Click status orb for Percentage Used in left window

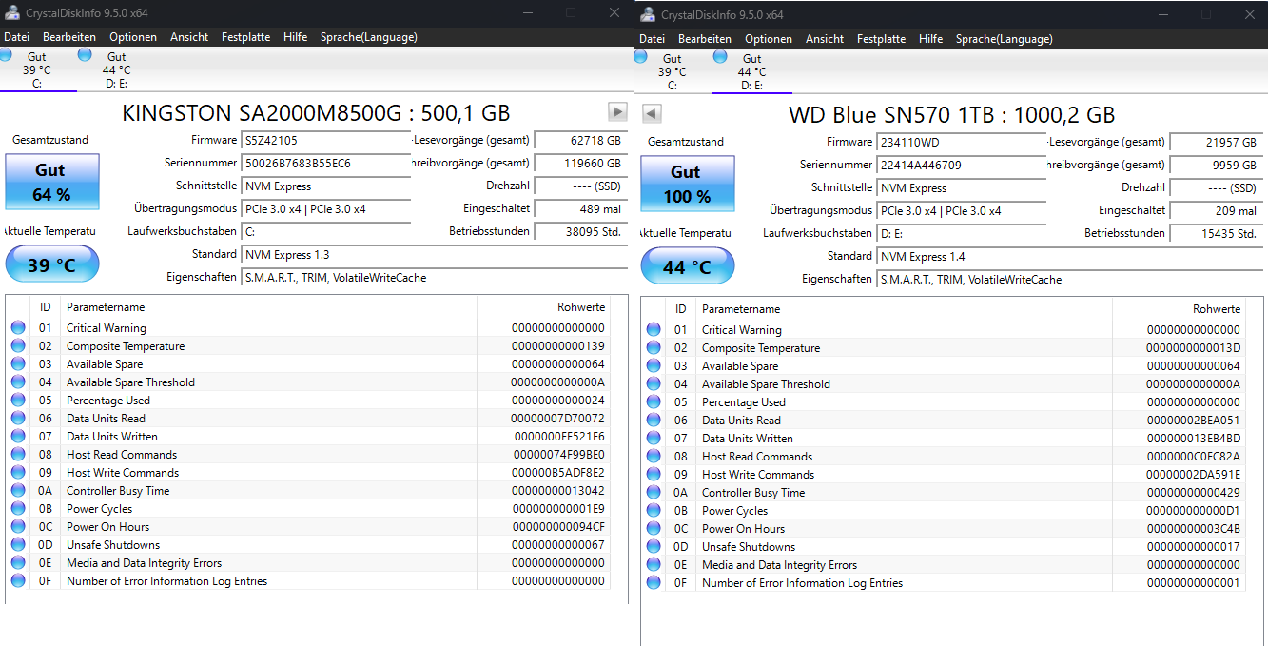coord(18,401)
